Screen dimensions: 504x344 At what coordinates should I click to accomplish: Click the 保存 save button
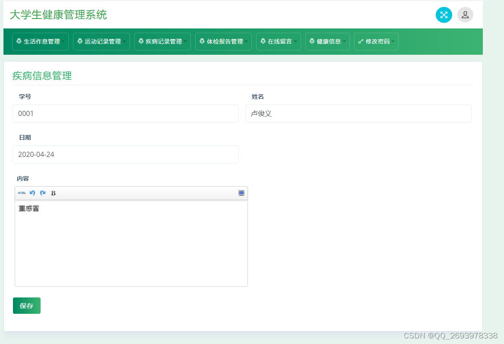tap(26, 306)
